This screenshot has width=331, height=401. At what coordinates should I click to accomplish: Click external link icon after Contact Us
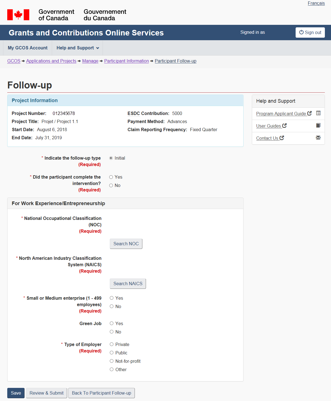click(282, 138)
